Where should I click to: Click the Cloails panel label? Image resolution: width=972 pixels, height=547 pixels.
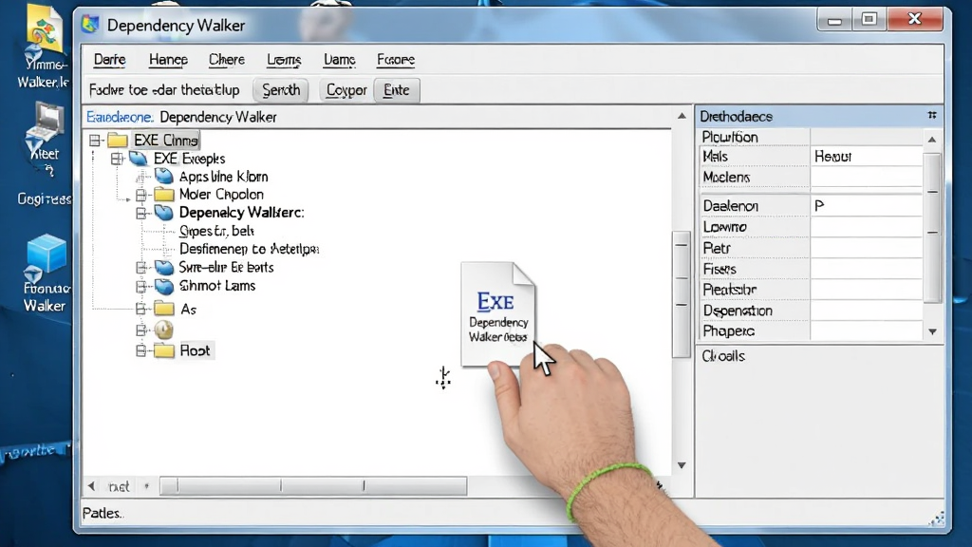pos(723,356)
